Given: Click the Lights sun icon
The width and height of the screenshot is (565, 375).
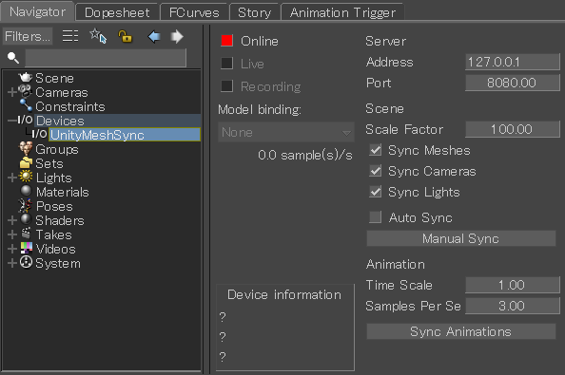Looking at the screenshot, I should [x=26, y=177].
